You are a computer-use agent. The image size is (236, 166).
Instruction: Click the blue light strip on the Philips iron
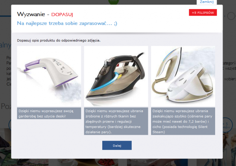coord(105,84)
